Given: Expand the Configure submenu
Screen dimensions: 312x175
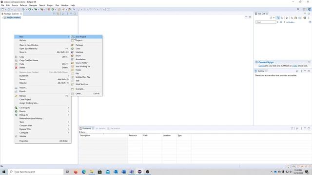Looking at the screenshot, I should [x=42, y=133].
